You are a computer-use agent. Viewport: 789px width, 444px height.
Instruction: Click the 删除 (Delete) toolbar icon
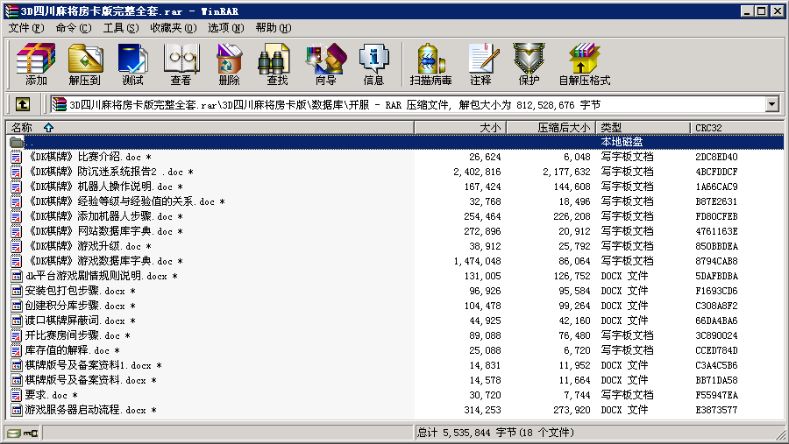[229, 65]
